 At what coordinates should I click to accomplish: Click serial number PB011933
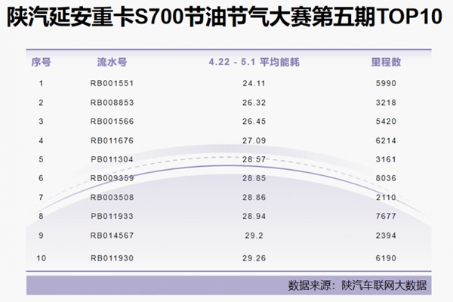(x=112, y=216)
